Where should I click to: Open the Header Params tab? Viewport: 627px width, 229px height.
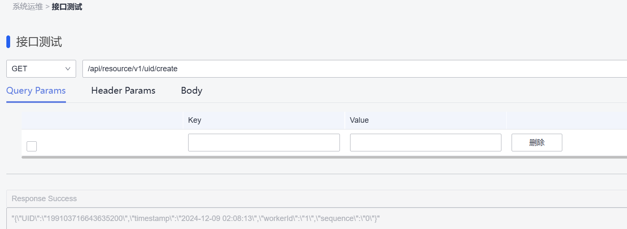coord(123,91)
